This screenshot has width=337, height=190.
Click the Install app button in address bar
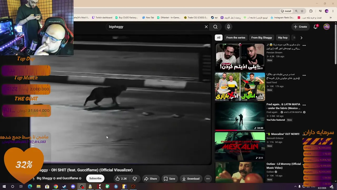tap(286, 11)
